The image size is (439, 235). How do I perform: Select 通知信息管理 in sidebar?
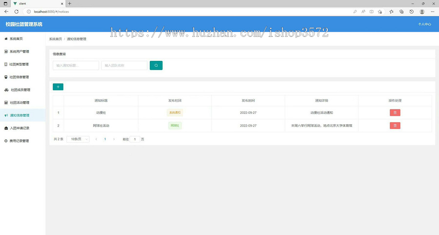22,115
